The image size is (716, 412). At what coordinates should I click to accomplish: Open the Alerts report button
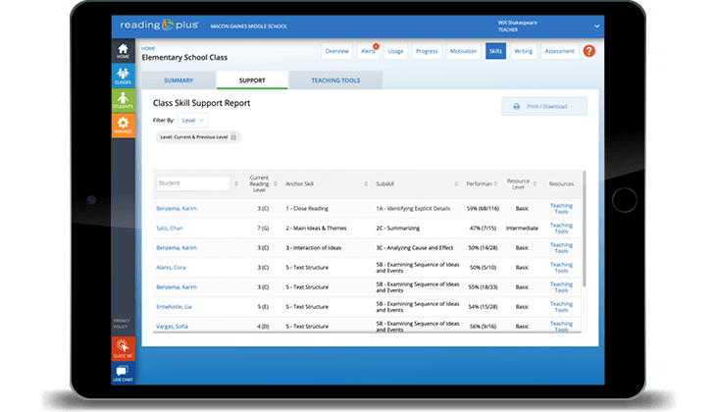tap(369, 51)
